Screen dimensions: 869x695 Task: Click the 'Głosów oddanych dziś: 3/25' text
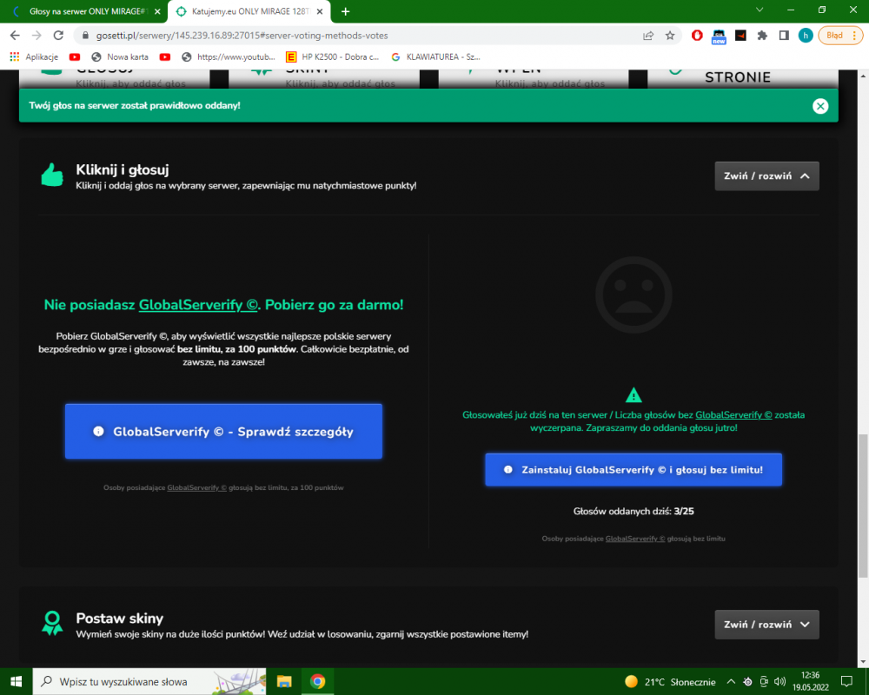[x=634, y=512]
